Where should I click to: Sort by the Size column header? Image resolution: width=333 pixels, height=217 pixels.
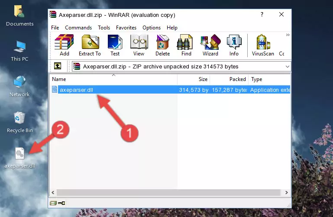pos(194,79)
